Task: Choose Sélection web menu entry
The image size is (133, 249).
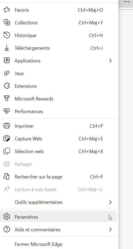Action: (x=58, y=151)
